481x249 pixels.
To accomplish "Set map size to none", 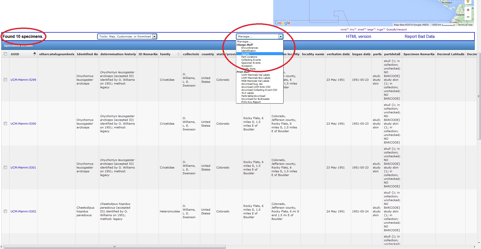I will pyautogui.click(x=343, y=30).
